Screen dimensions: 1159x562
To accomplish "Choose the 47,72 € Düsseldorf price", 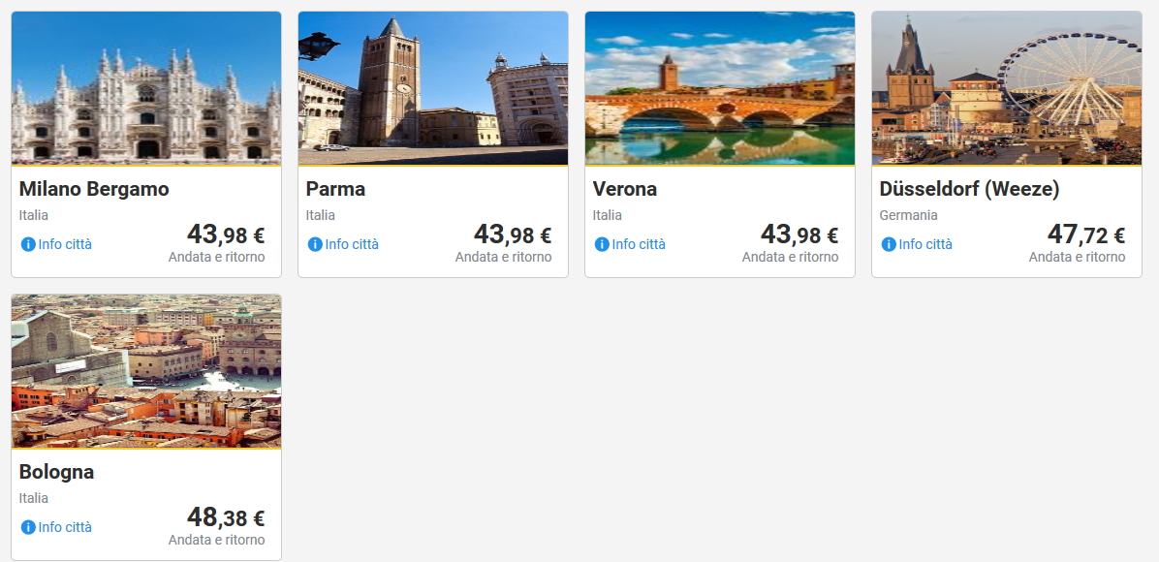I will (x=1085, y=234).
